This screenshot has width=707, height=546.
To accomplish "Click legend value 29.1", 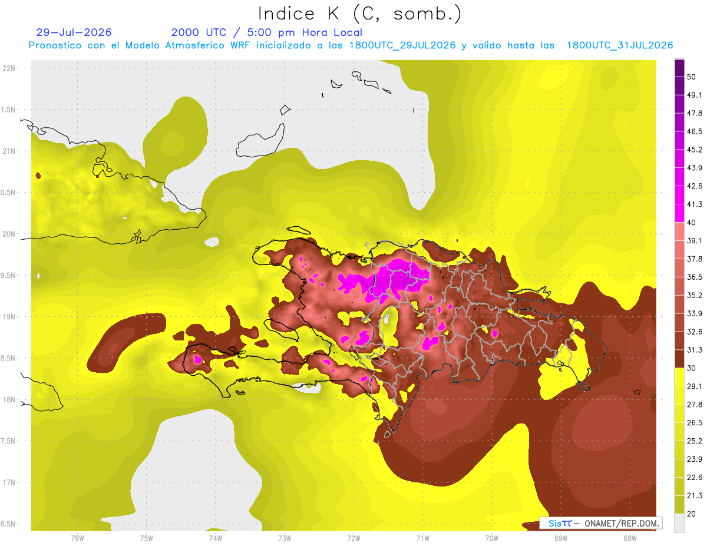I will click(695, 386).
